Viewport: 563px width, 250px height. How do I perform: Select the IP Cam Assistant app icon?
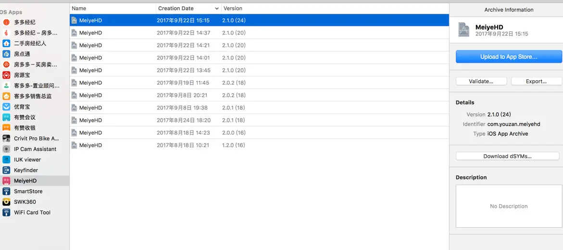point(6,149)
